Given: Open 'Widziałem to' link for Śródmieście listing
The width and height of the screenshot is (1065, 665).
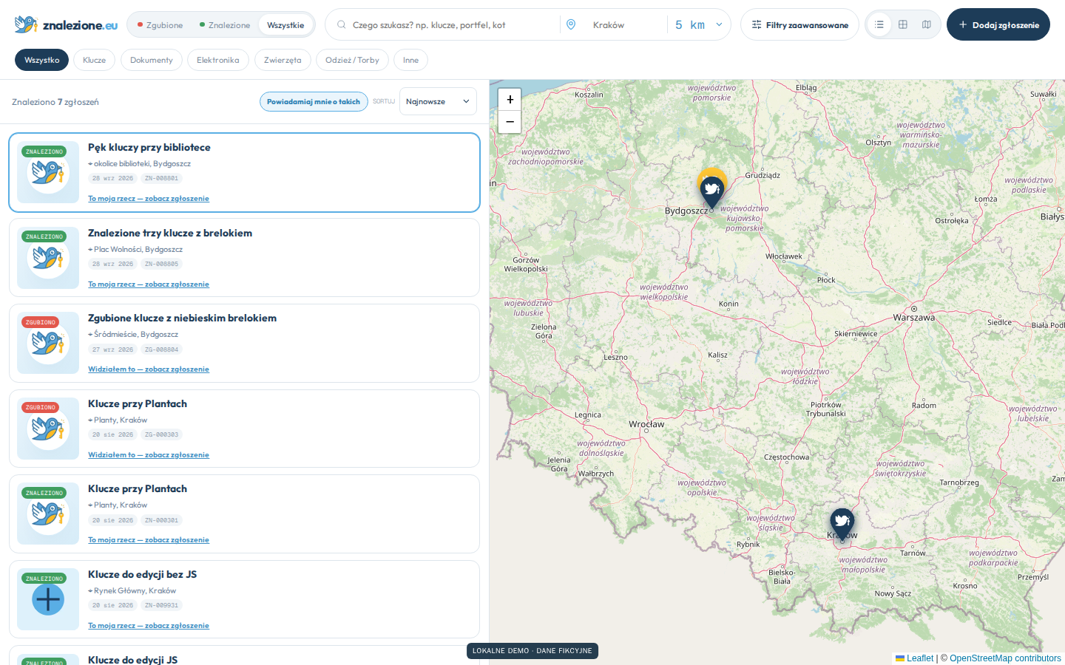Looking at the screenshot, I should 149,369.
